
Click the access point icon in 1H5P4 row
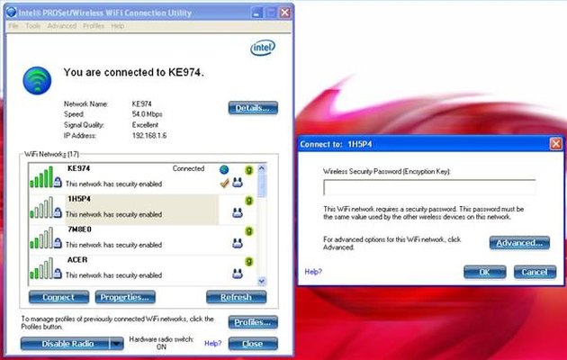click(x=238, y=213)
